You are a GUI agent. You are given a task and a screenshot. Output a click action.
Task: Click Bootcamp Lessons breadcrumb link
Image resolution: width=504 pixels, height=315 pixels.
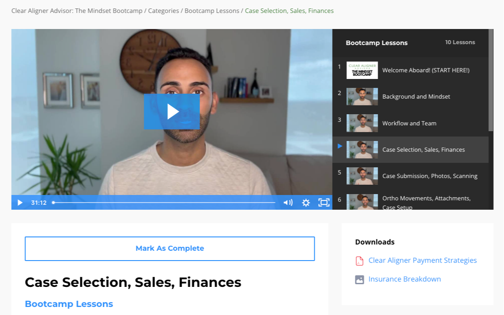pos(212,11)
